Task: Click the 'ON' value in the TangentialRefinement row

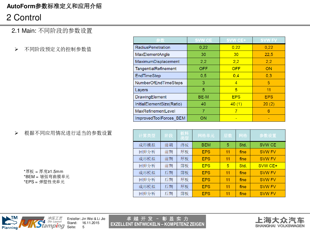Action: click(x=269, y=69)
